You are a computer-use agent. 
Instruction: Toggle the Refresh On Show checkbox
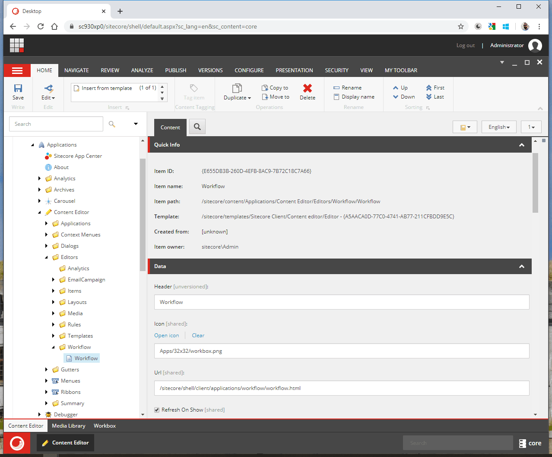coord(157,410)
